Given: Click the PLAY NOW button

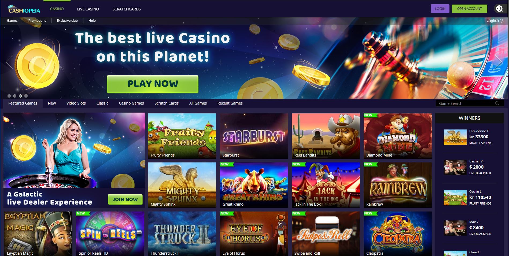Looking at the screenshot, I should (x=153, y=84).
